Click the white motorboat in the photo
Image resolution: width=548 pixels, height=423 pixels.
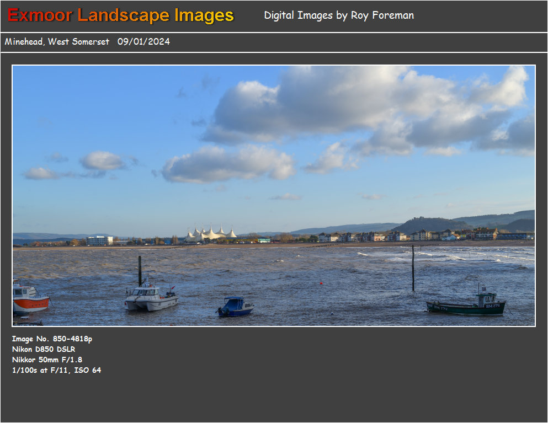(151, 298)
